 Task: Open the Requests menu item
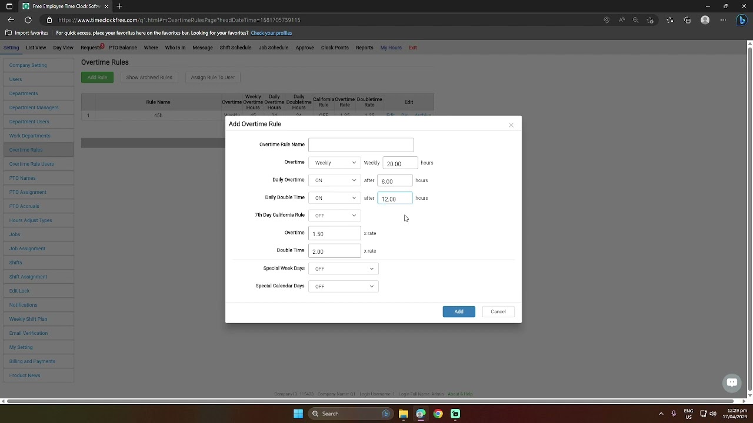[x=91, y=48]
